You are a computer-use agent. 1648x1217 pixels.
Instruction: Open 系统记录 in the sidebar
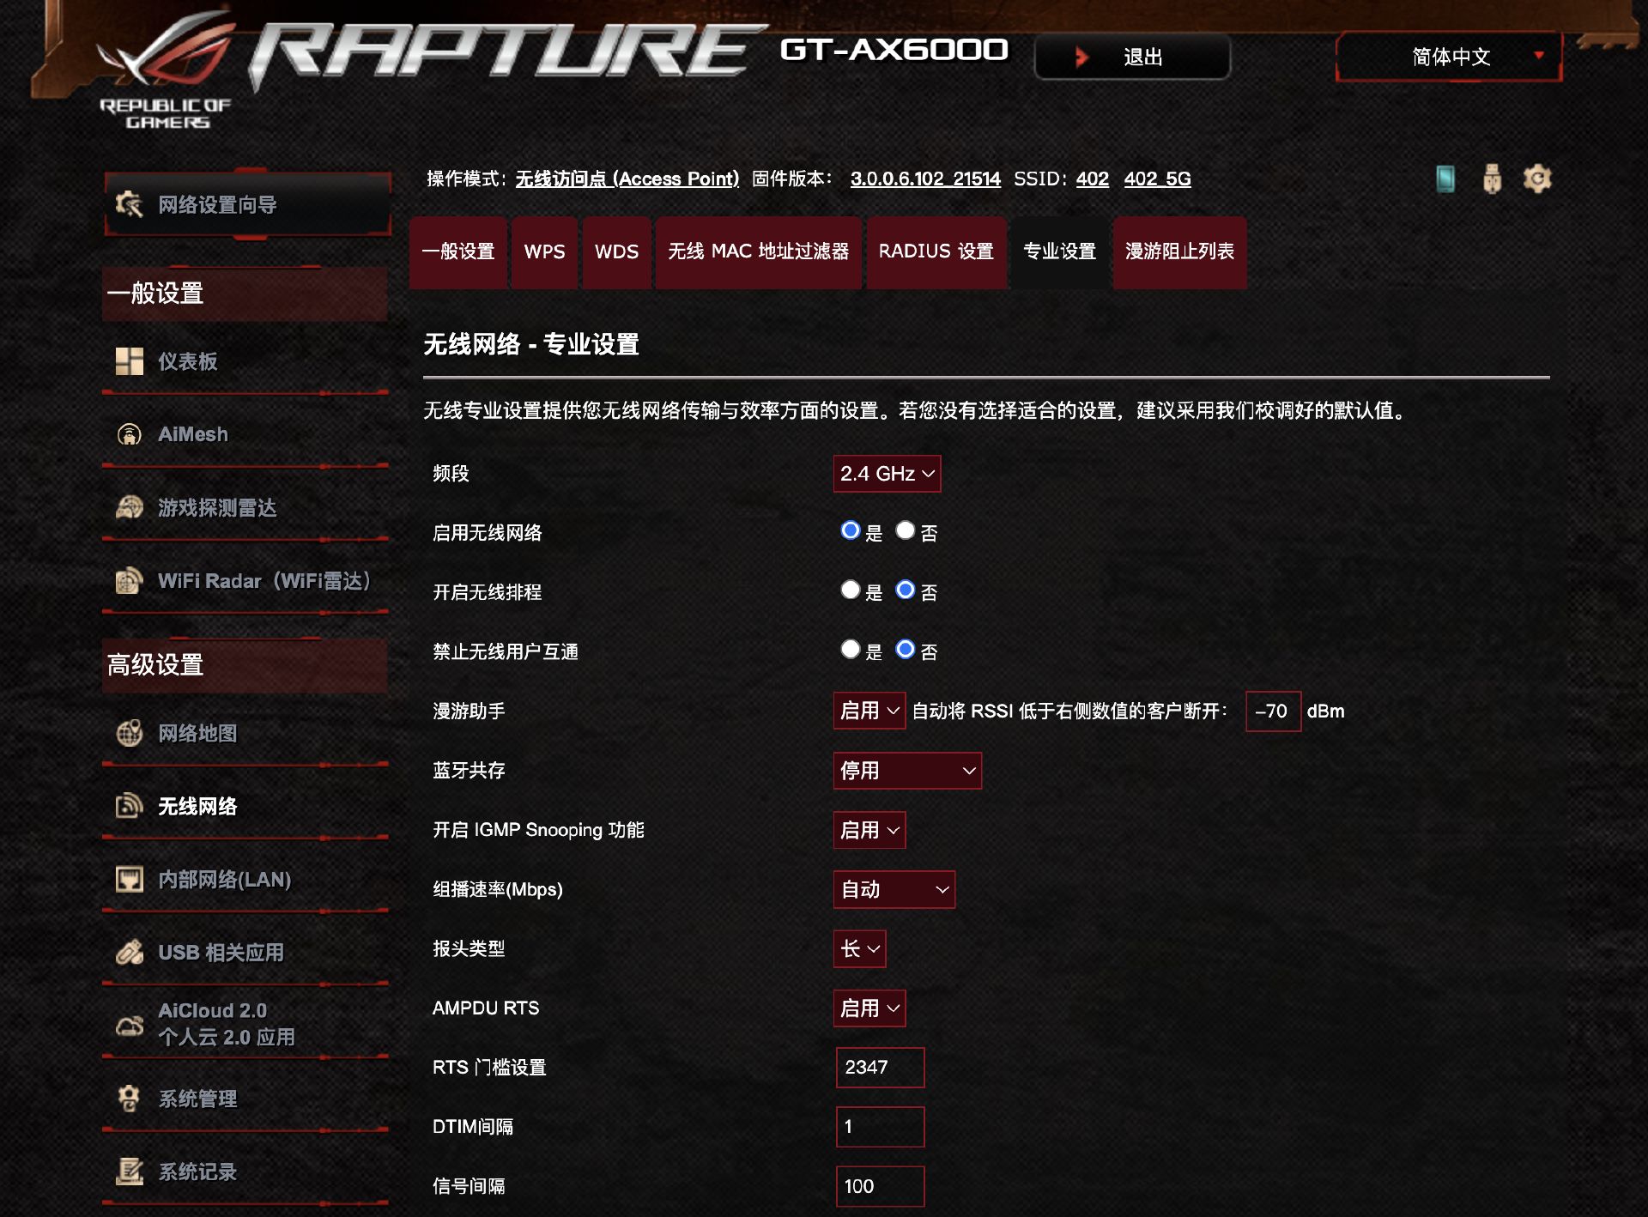[x=245, y=1172]
